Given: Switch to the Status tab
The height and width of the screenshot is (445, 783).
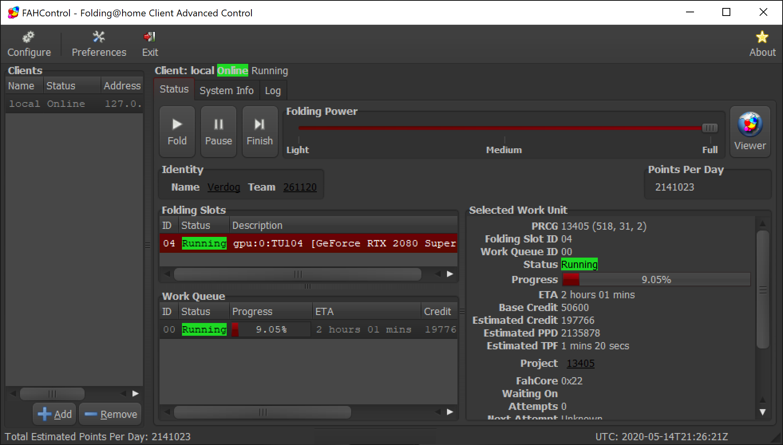Looking at the screenshot, I should pyautogui.click(x=174, y=89).
